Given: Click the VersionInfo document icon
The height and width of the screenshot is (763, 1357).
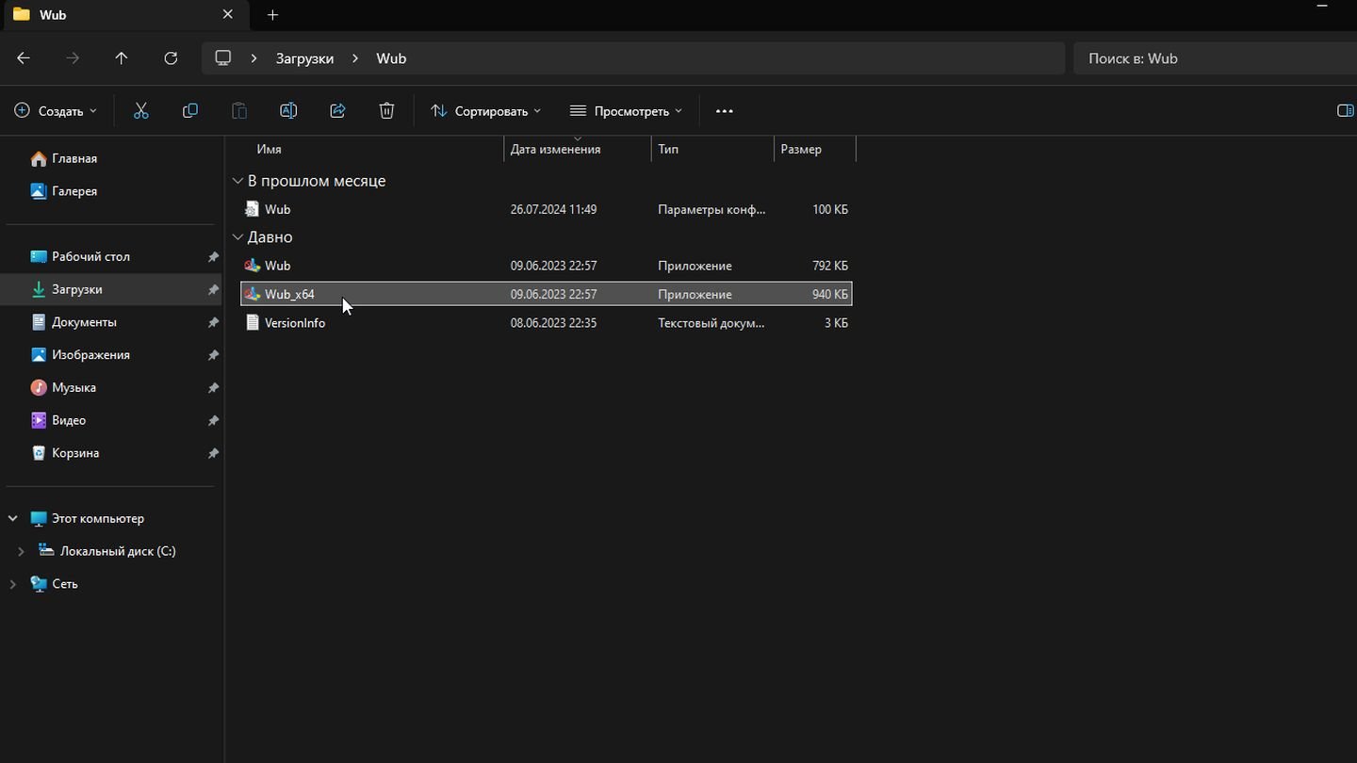Looking at the screenshot, I should (x=252, y=323).
